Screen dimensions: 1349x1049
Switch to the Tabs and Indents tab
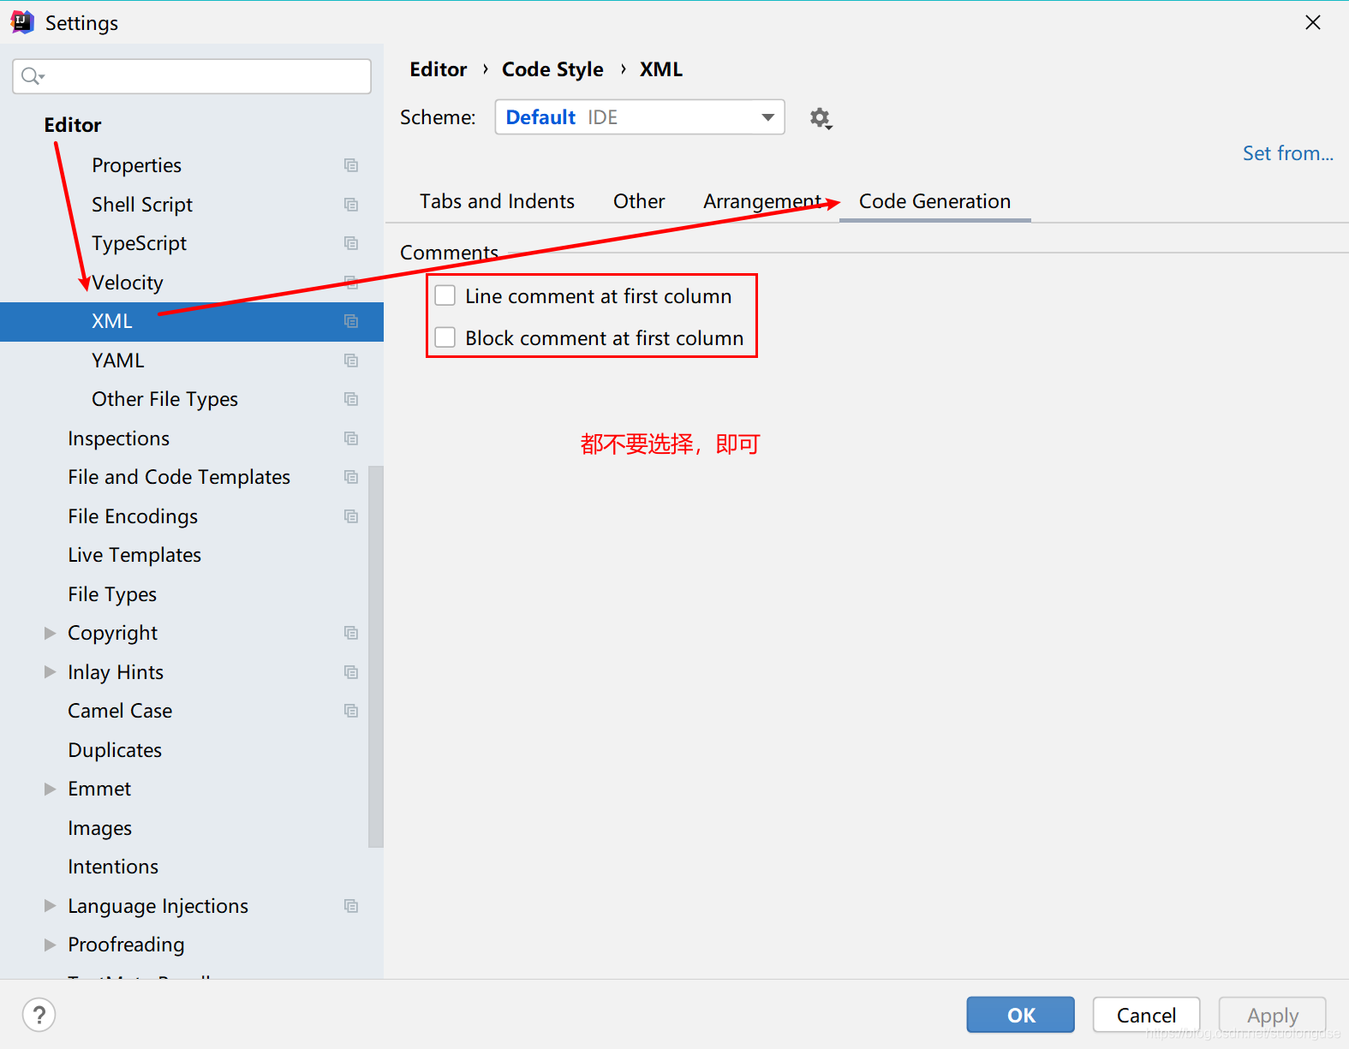point(497,201)
